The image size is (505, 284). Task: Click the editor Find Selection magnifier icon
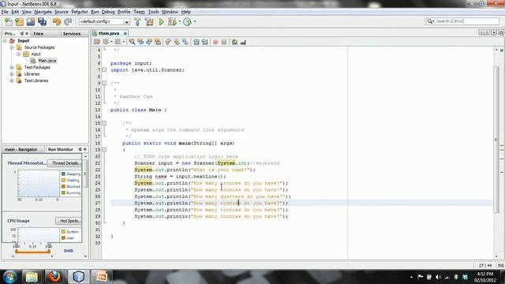(132, 42)
